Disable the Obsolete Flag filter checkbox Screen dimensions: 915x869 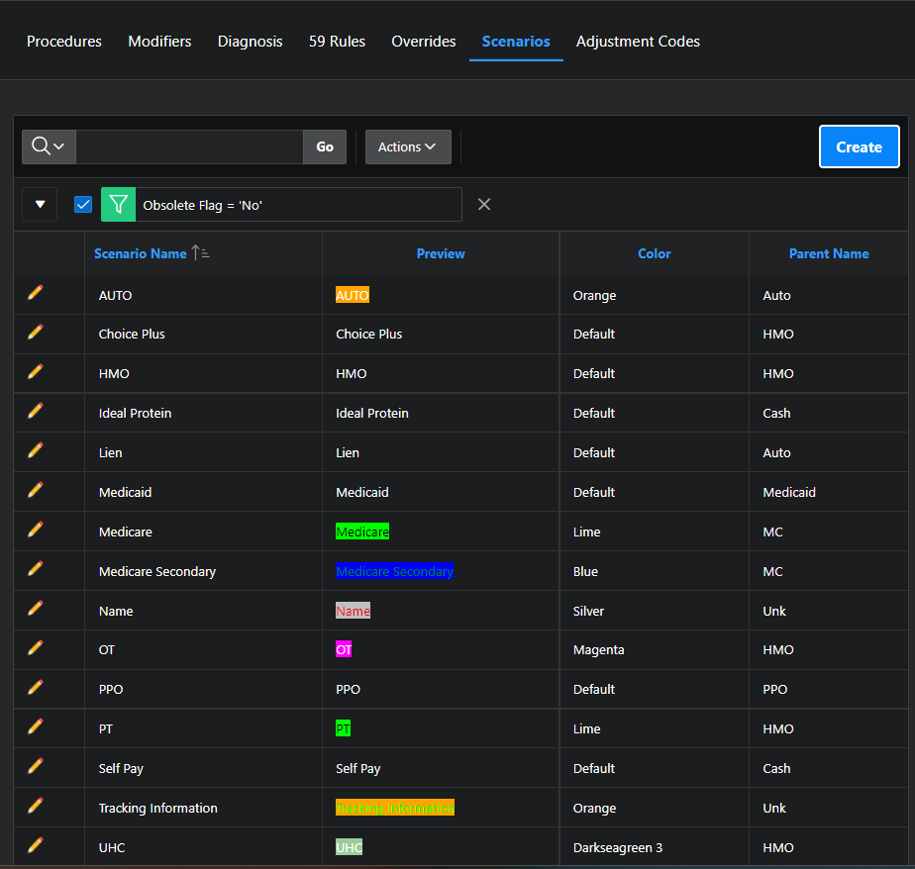(x=83, y=204)
